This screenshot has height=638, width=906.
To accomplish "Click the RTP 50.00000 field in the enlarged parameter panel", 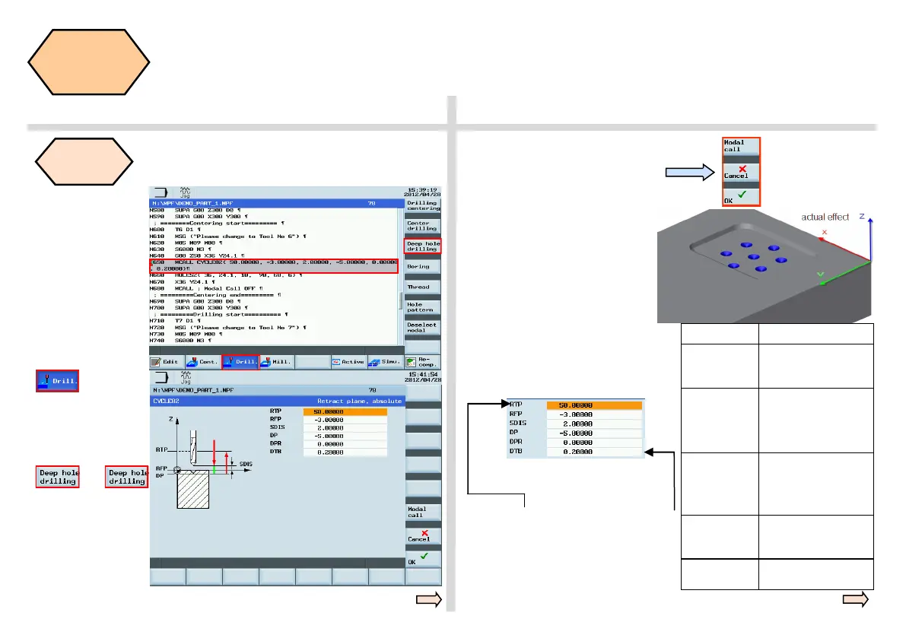I will coord(594,405).
